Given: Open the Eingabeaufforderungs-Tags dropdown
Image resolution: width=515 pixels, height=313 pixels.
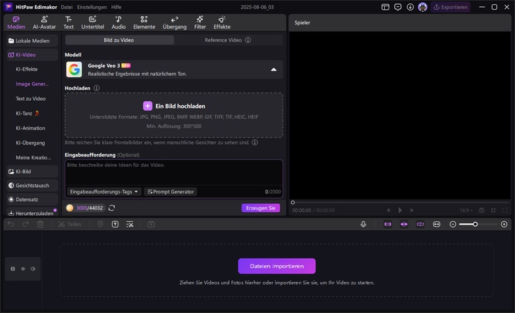Looking at the screenshot, I should pos(104,191).
